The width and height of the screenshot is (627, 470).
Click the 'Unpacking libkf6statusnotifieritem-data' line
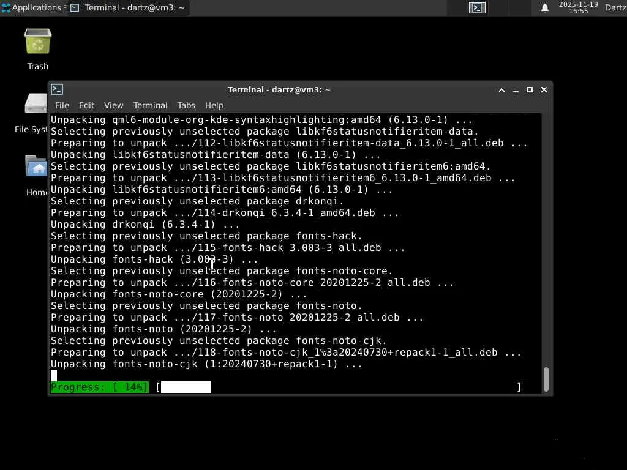(216, 154)
